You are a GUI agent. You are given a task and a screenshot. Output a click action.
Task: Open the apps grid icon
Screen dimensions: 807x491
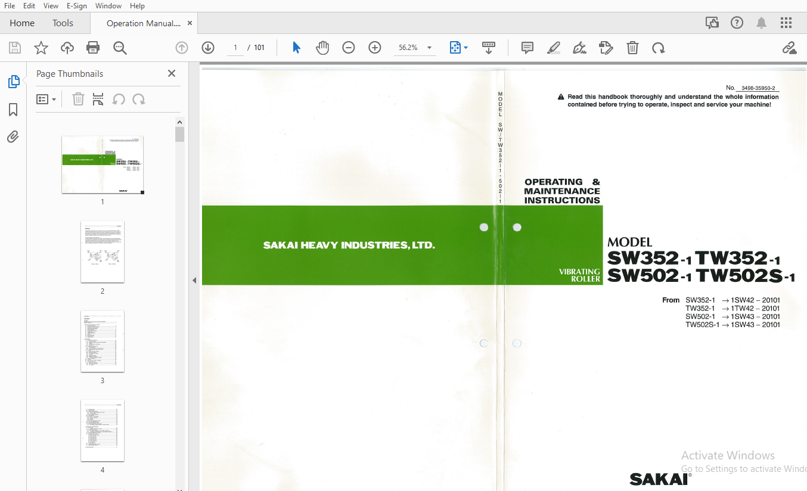(786, 23)
